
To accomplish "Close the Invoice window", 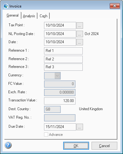I will 115,6.
